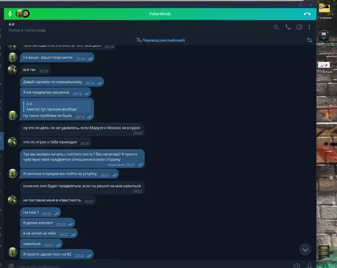Open the quoted reply Амигос тут причем вообще
The width and height of the screenshot is (337, 268).
[57, 107]
